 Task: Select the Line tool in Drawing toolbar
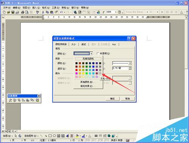click(x=41, y=136)
